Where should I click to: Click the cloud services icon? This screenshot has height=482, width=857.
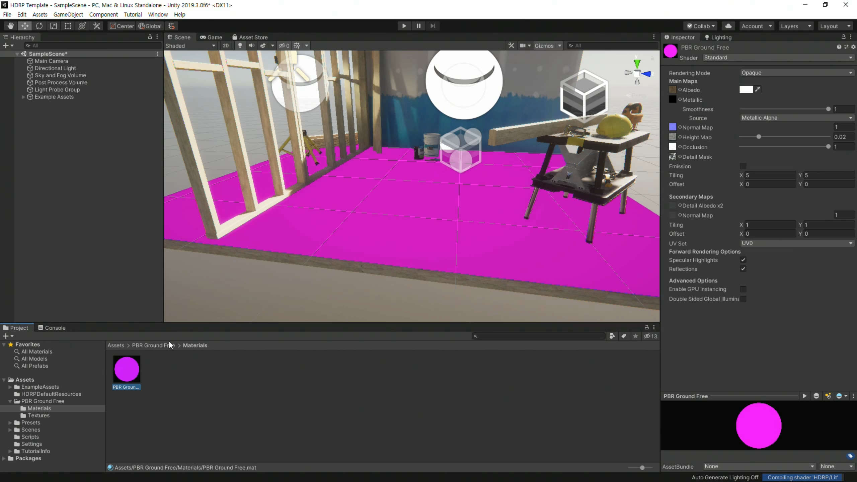point(728,26)
